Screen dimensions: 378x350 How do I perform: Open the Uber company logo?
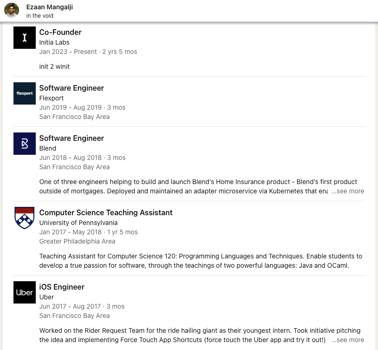pos(25,292)
